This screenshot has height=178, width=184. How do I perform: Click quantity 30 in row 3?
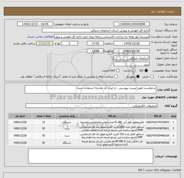tap(43, 135)
